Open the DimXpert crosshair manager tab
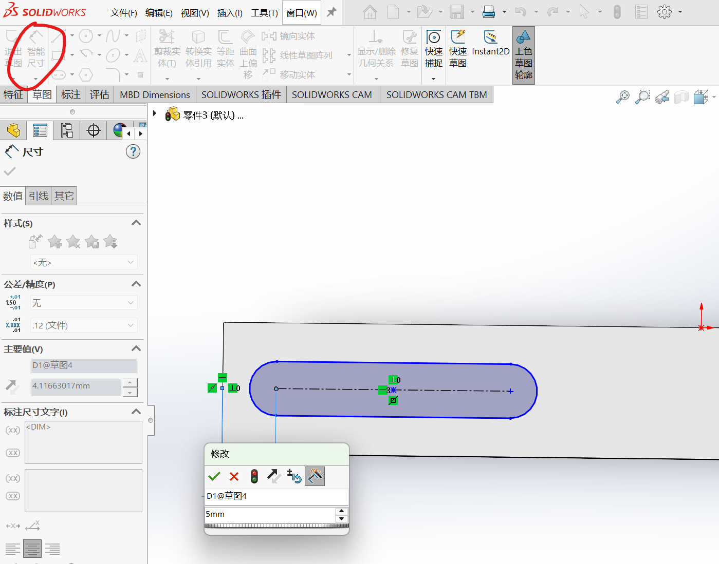Image resolution: width=719 pixels, height=564 pixels. point(94,131)
